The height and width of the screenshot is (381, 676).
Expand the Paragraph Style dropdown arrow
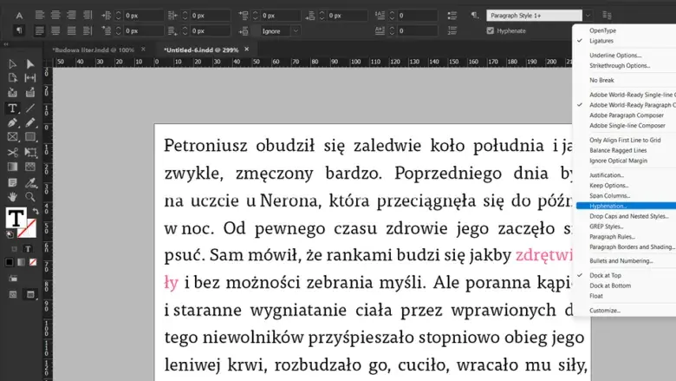click(x=588, y=16)
